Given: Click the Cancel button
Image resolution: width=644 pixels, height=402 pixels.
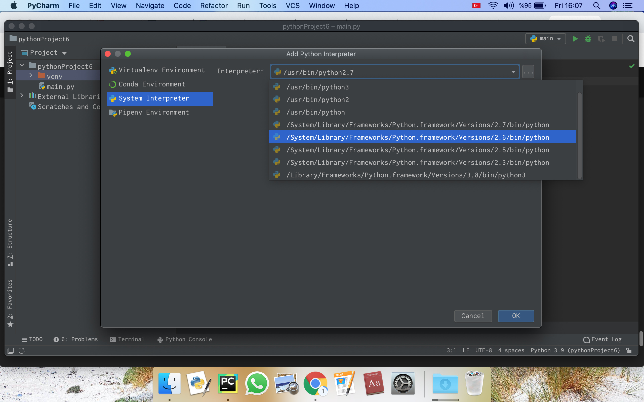Looking at the screenshot, I should (x=473, y=316).
